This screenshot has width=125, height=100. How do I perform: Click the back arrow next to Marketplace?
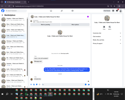pyautogui.click(x=2, y=15)
